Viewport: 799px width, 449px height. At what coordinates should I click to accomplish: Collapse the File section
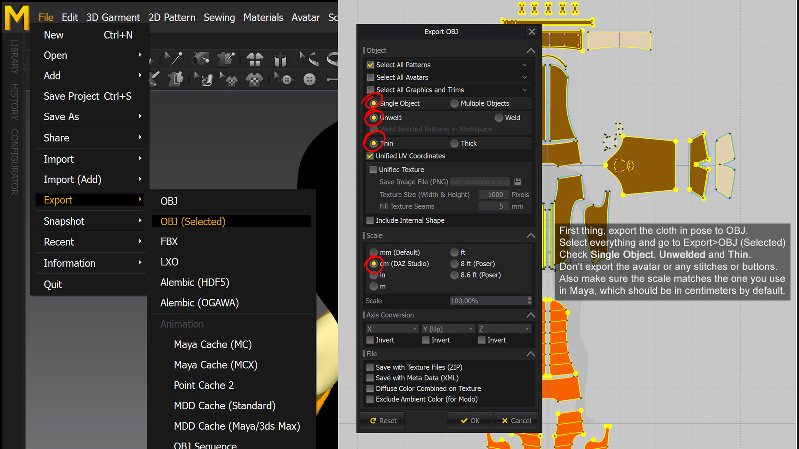(531, 354)
